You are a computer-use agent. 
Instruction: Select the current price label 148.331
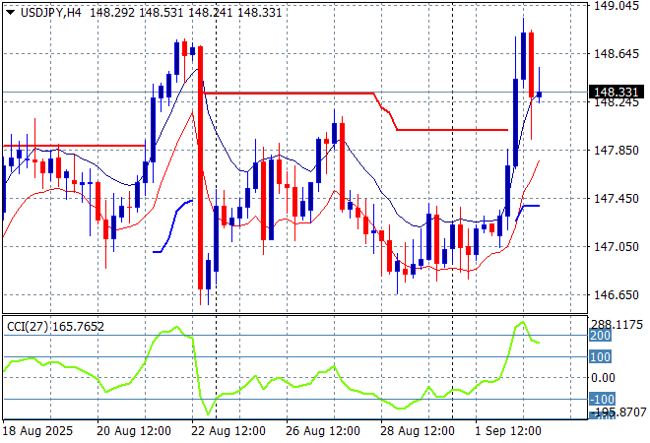click(x=617, y=93)
